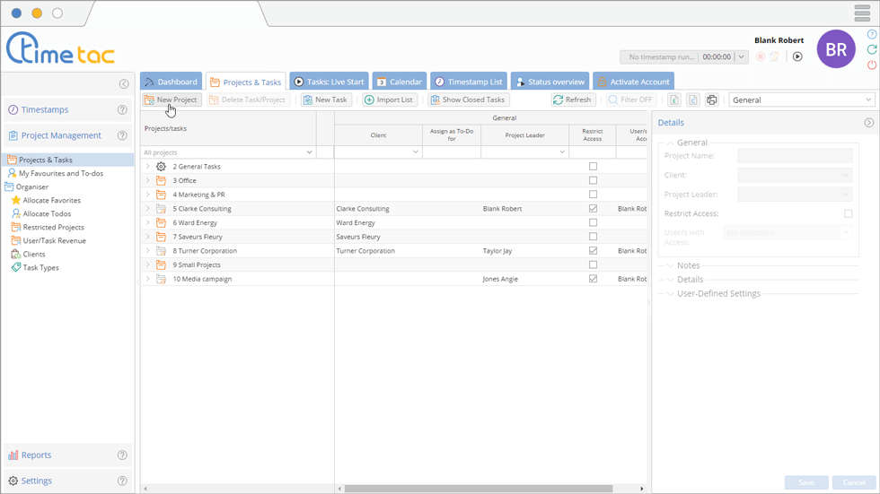Collapse the left sidebar arrow icon

pos(124,84)
